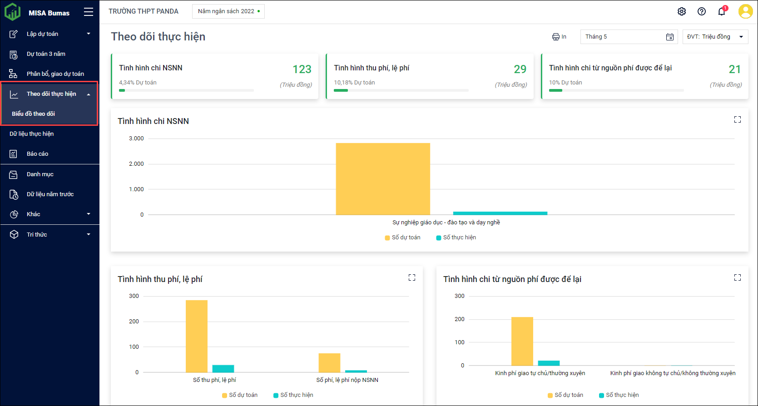Click the Tình hình chi NSNN progress bar

186,90
